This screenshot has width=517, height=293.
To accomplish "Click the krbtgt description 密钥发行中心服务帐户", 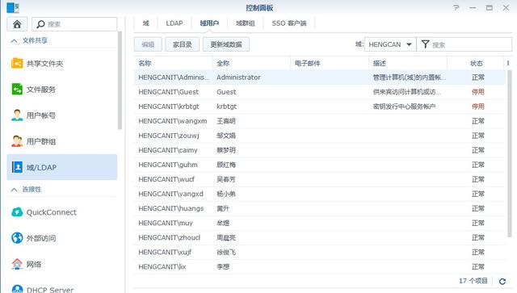I will coord(404,107).
